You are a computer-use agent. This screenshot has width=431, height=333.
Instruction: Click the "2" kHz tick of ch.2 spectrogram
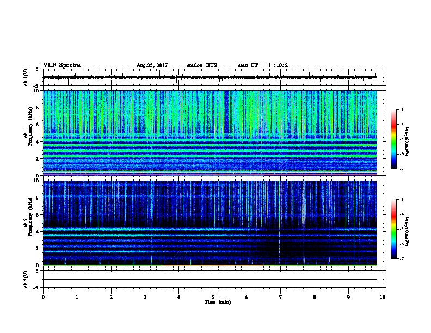tap(38, 249)
